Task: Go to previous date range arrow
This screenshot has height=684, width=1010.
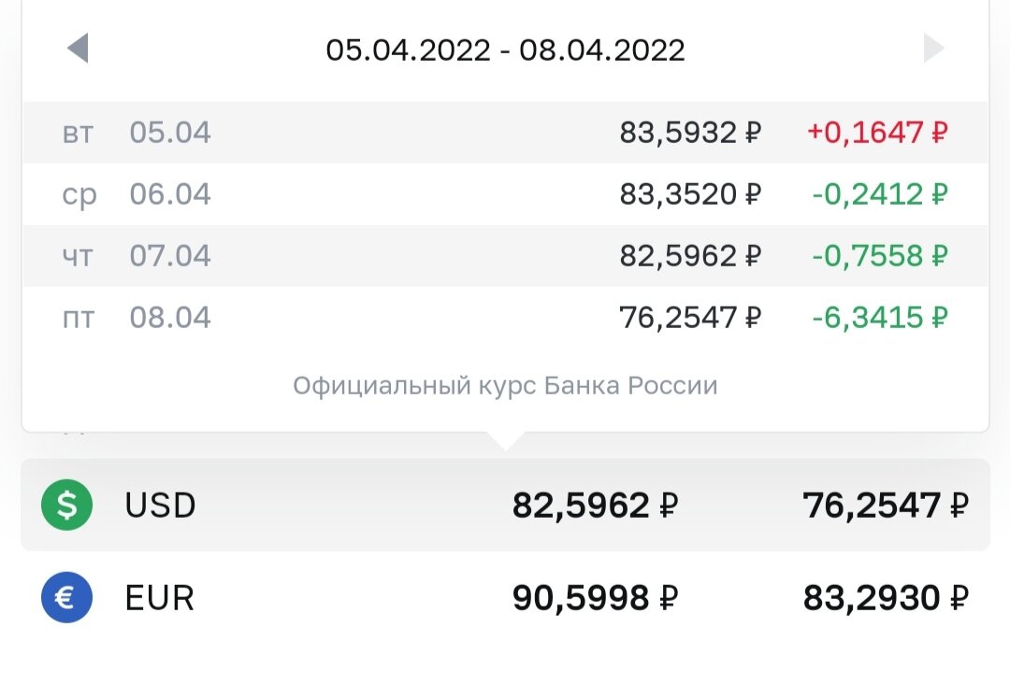Action: pyautogui.click(x=78, y=49)
